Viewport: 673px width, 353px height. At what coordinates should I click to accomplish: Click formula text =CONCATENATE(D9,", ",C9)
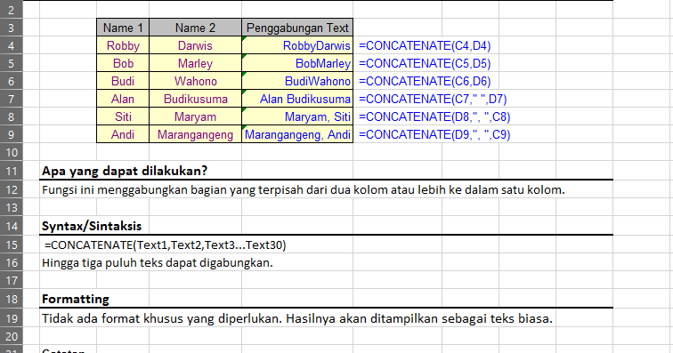click(x=434, y=134)
